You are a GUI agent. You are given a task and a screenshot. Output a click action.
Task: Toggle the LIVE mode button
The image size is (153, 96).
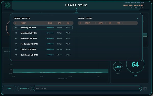point(9,88)
